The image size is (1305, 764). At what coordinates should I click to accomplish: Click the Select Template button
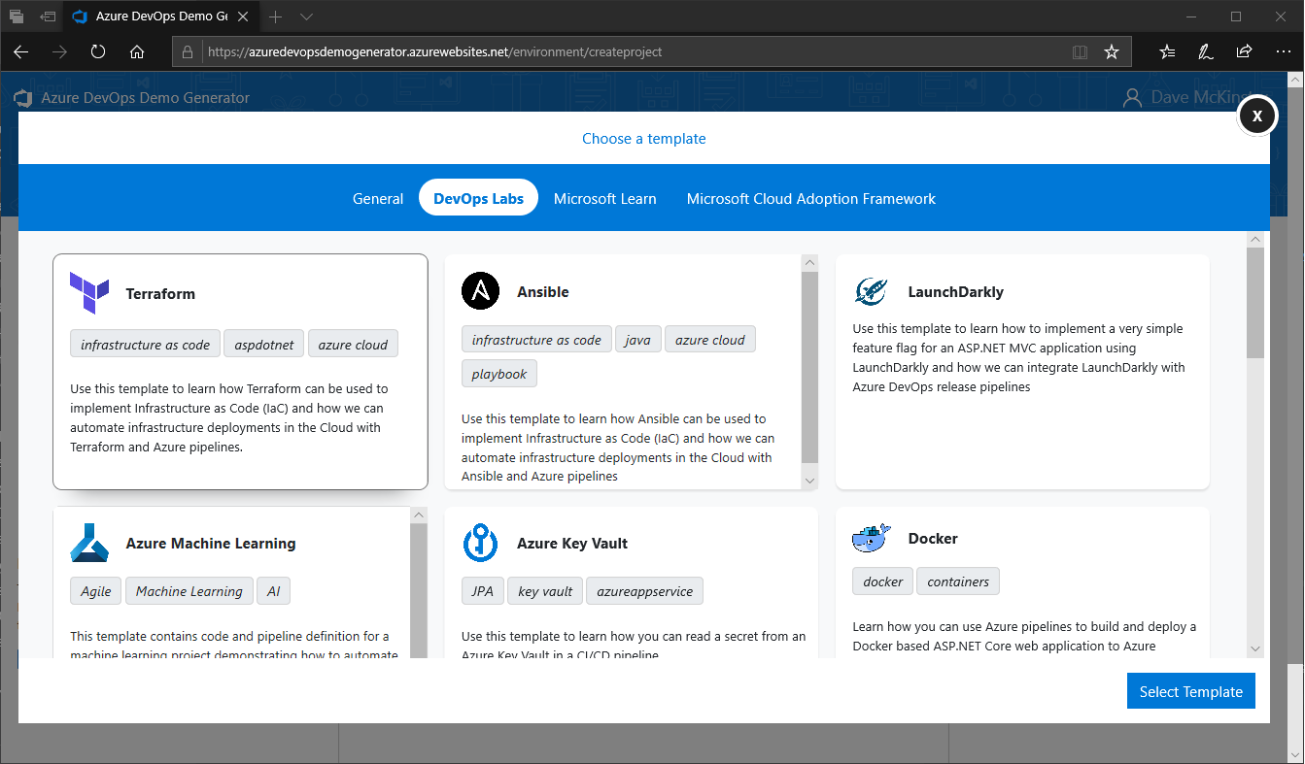point(1190,690)
